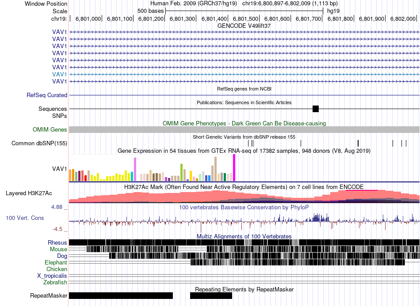
Task: Click 'Human Feb. 2009 (GRCh37/hg19)' assembly text
Action: click(x=194, y=4)
